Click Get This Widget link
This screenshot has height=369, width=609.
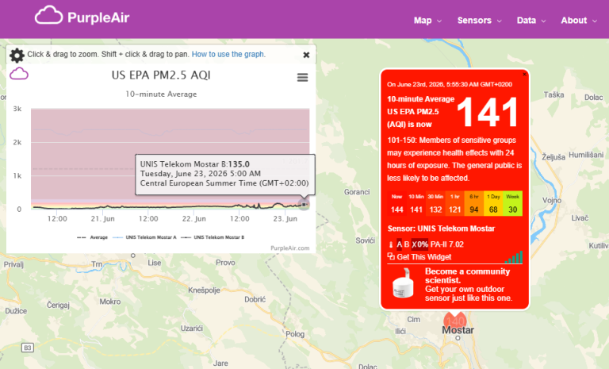423,256
